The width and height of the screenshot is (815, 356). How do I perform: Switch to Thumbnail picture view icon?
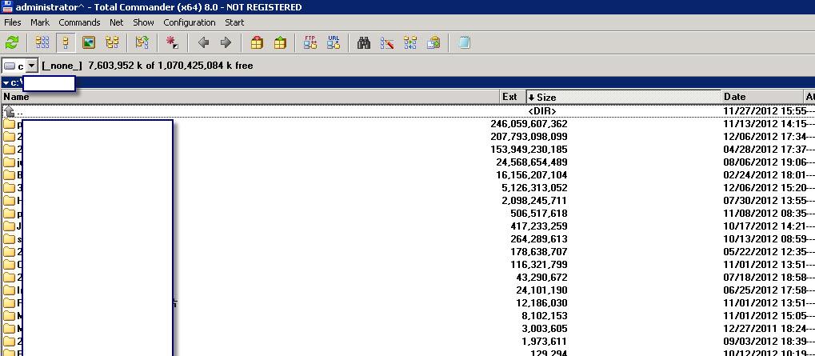point(89,42)
